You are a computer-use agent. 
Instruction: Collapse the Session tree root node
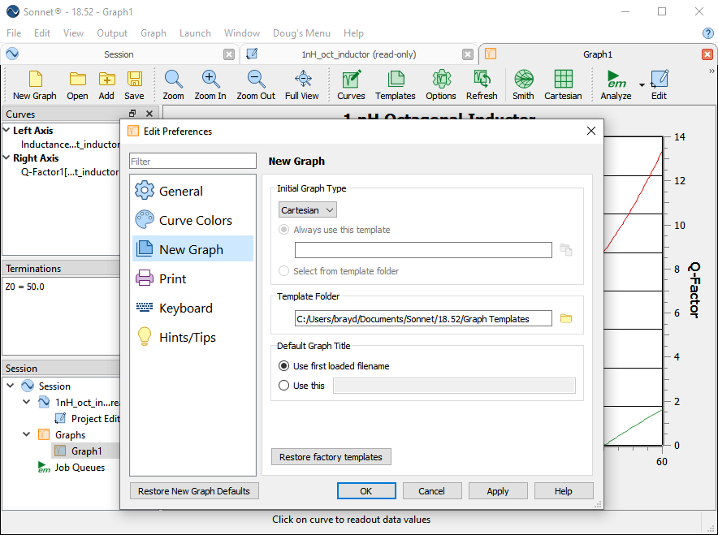point(11,386)
